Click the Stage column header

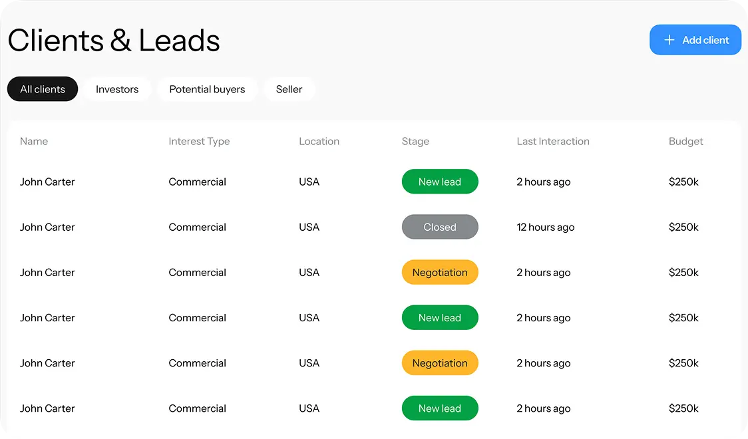pyautogui.click(x=415, y=141)
